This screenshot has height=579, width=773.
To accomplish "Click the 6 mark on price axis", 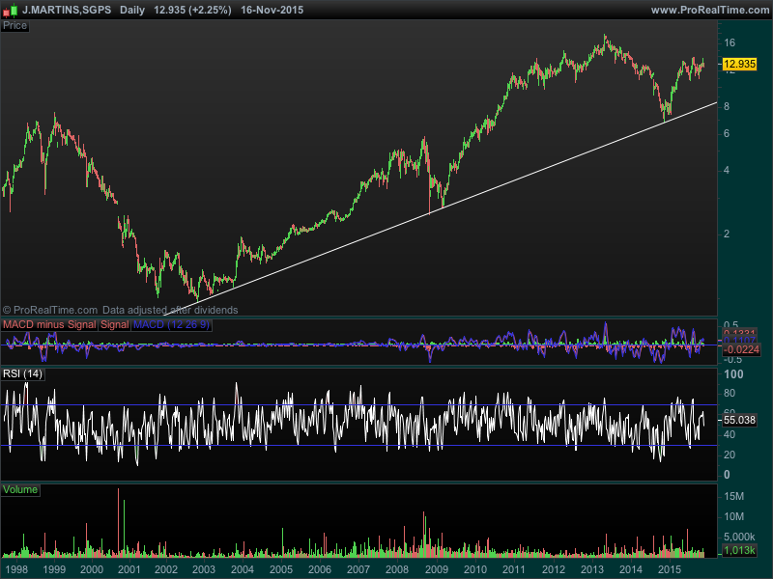I will (727, 134).
